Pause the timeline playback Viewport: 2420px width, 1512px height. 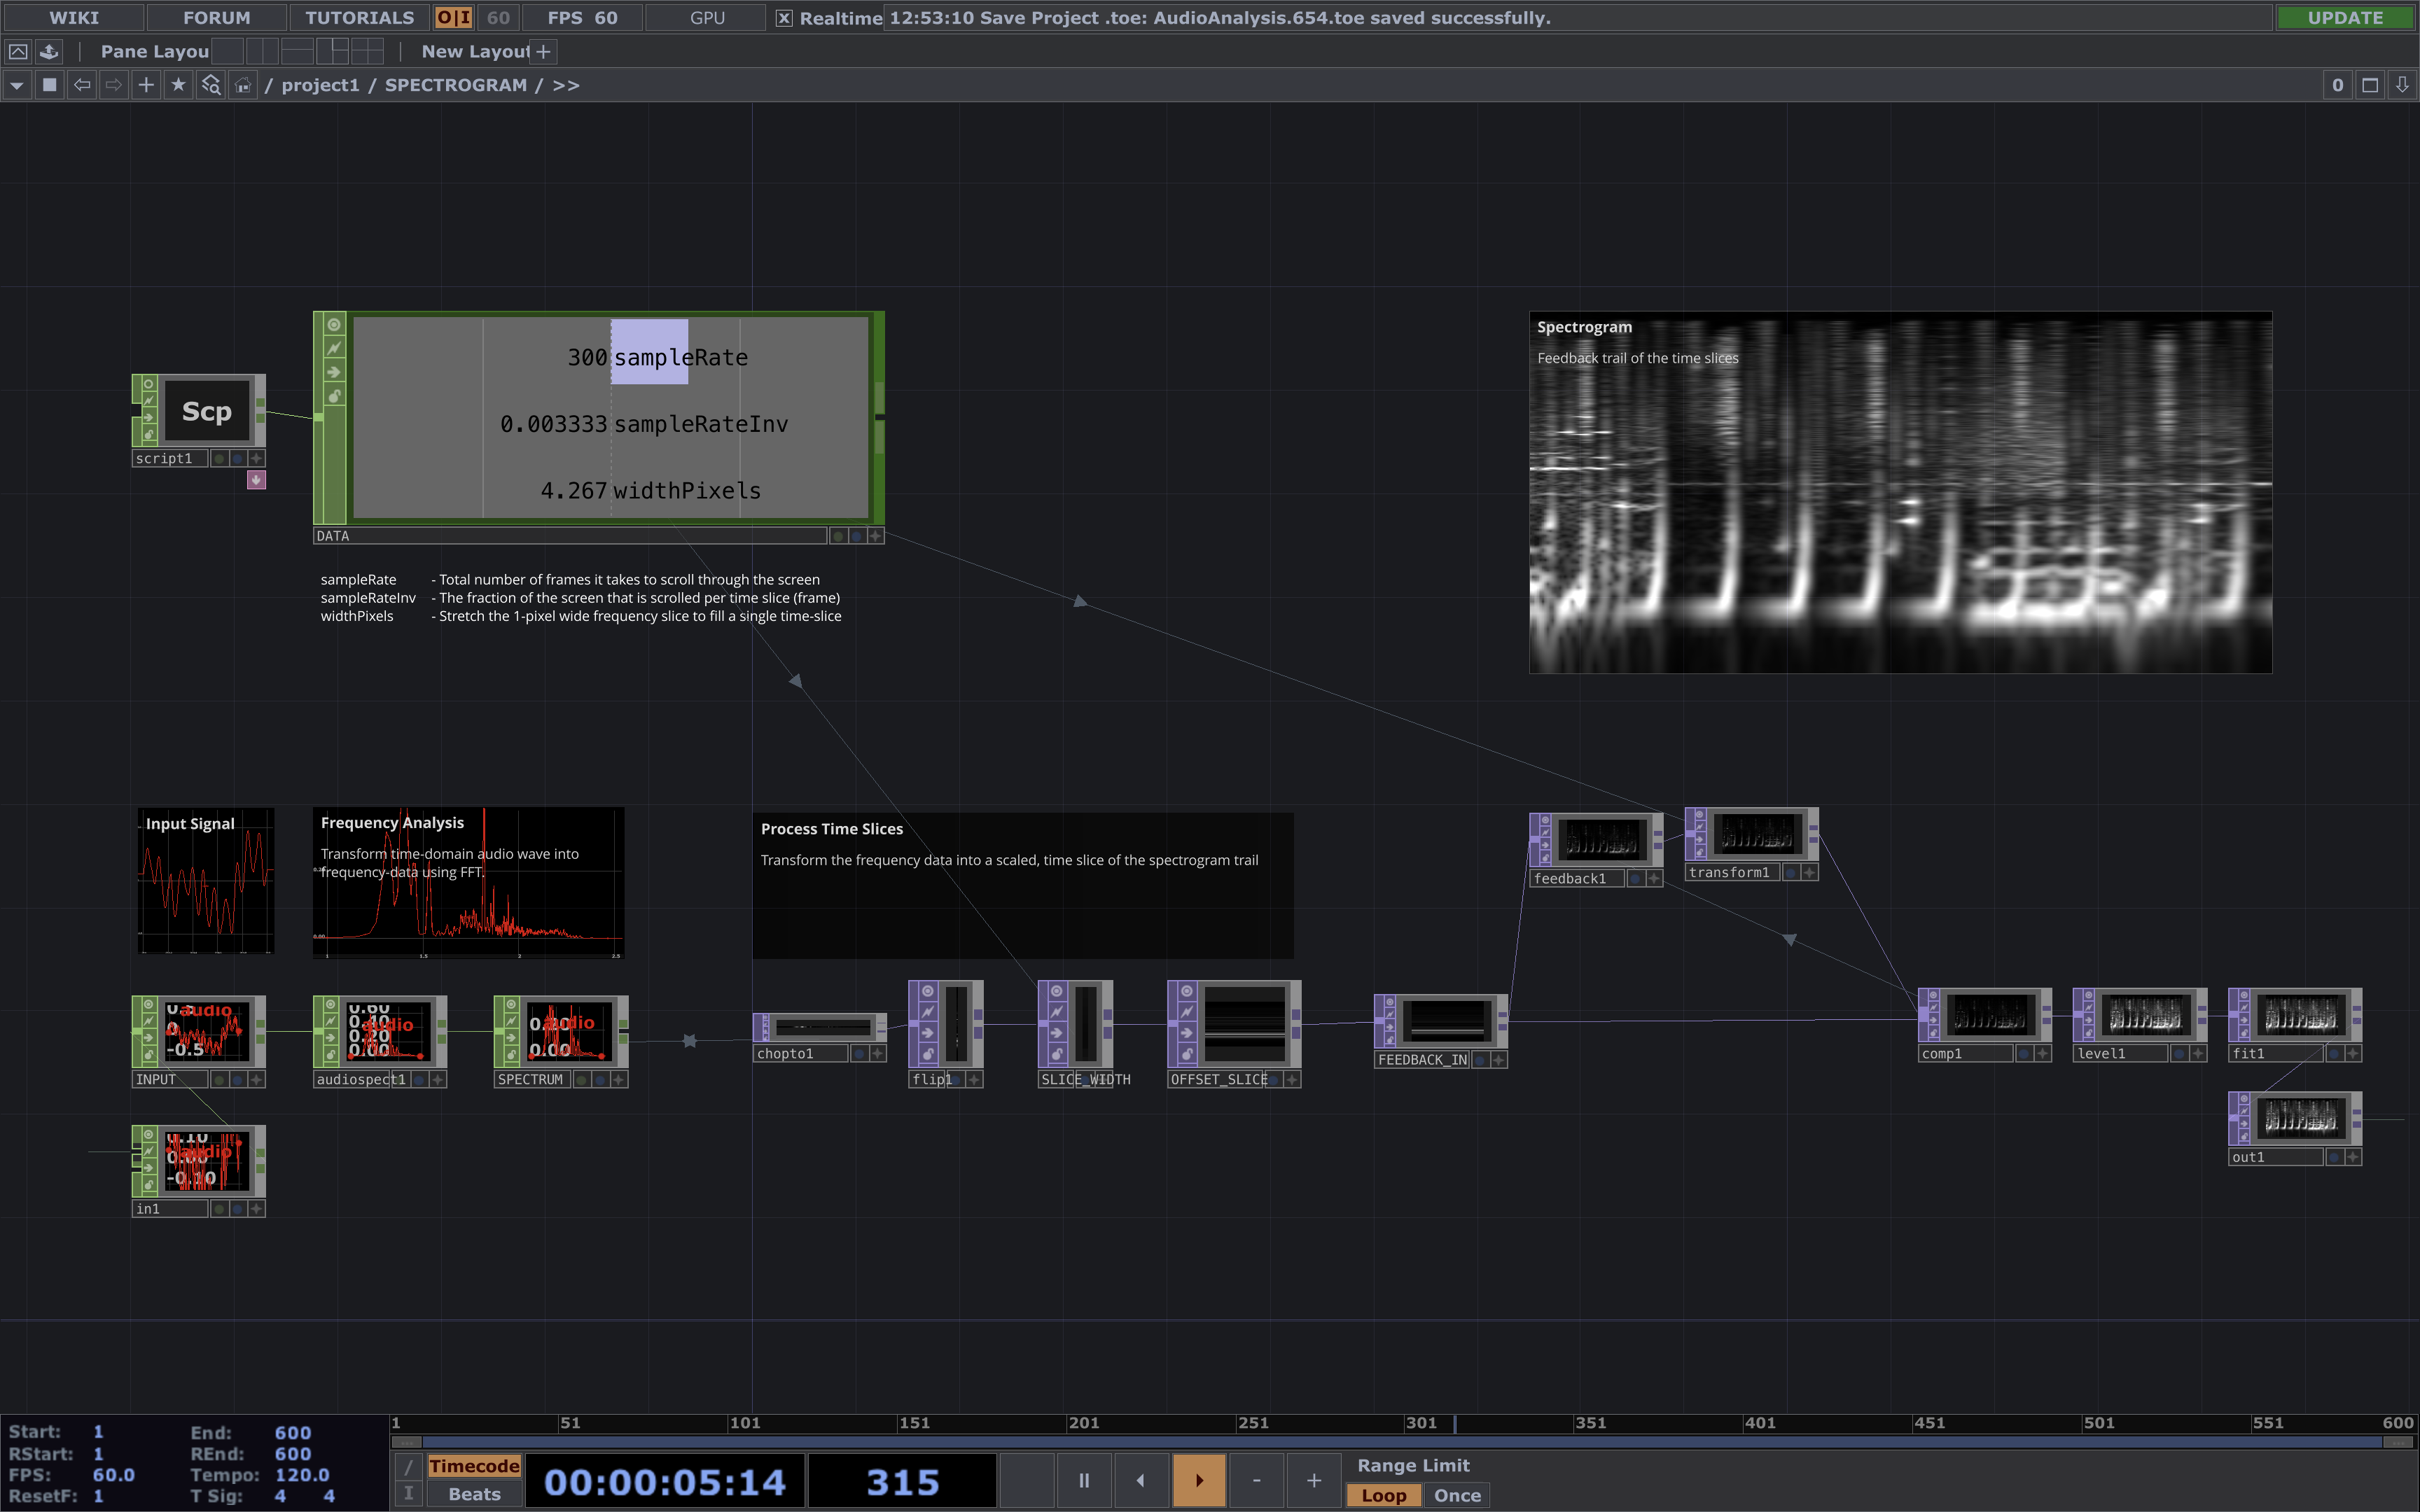[1083, 1480]
